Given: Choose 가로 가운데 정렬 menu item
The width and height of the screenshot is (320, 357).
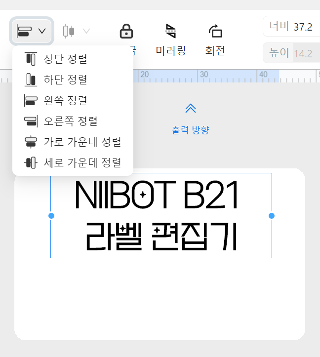Looking at the screenshot, I should point(73,142).
